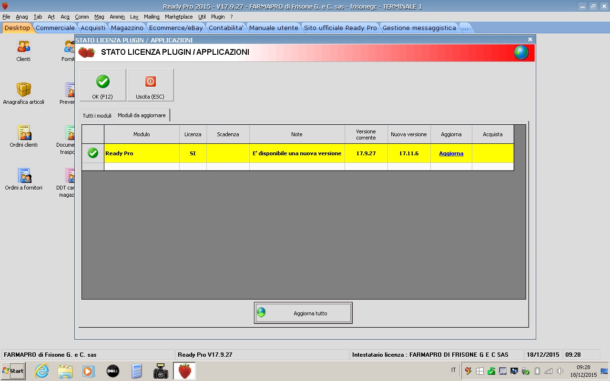
Task: Click the Dell icon in the taskbar
Action: pyautogui.click(x=112, y=371)
